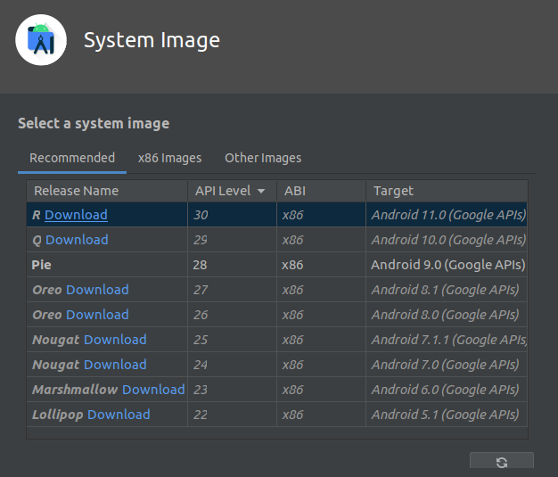558x477 pixels.
Task: Select API level 22 cell
Action: (232, 415)
